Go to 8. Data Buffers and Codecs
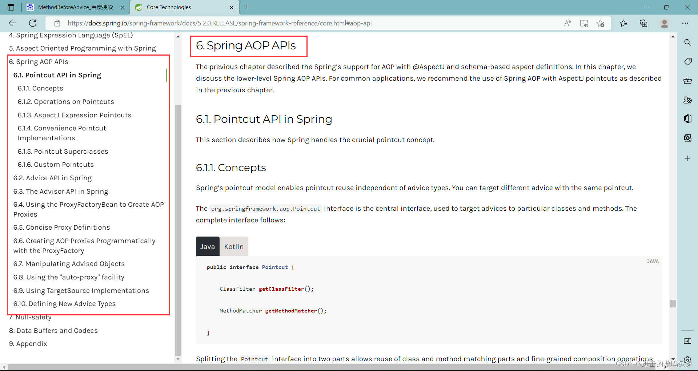 tap(53, 331)
